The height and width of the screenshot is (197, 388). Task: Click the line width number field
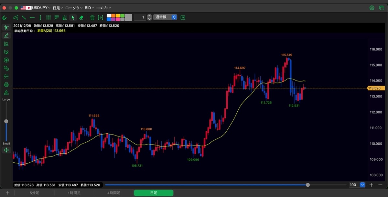(140, 17)
